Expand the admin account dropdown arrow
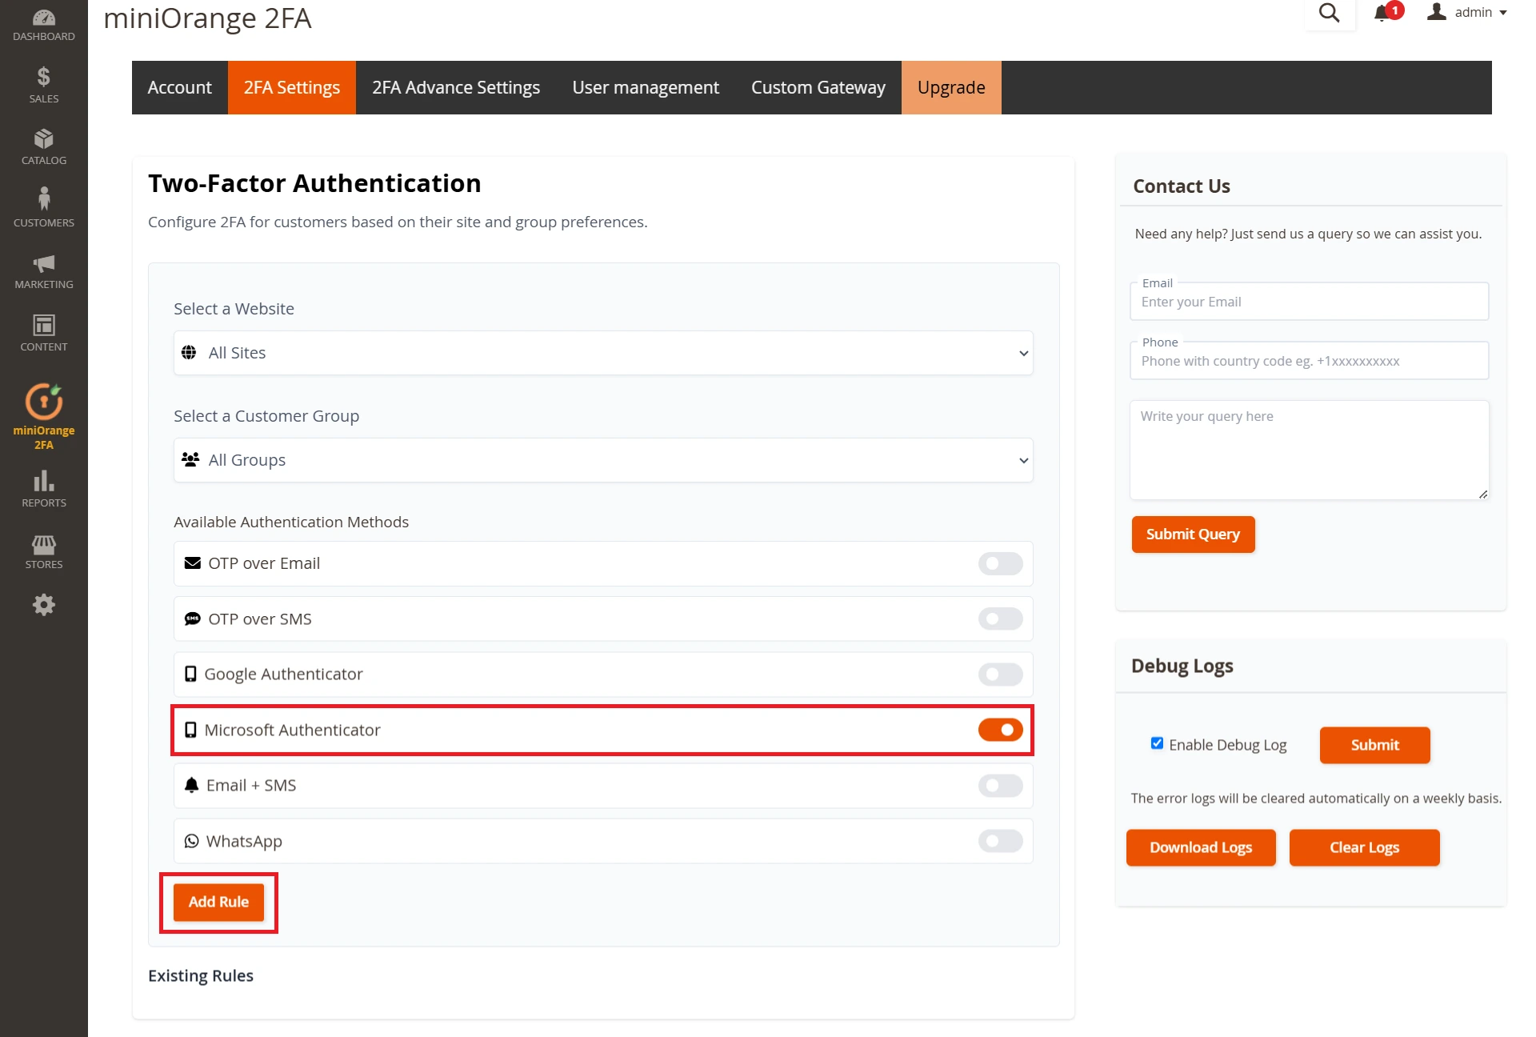This screenshot has height=1037, width=1536. coord(1503,13)
